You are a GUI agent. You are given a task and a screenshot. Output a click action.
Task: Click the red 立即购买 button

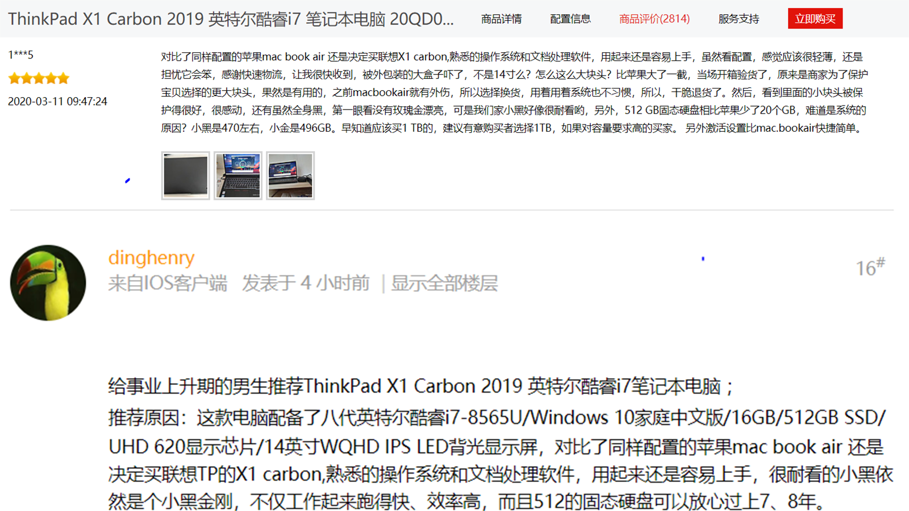click(815, 19)
